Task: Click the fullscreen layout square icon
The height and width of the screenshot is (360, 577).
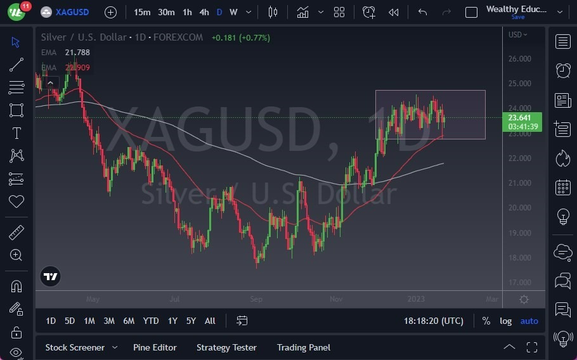Action: 471,13
